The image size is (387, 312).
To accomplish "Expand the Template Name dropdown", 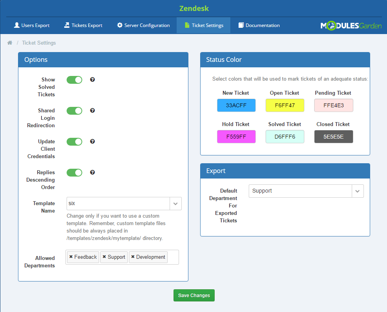I will (175, 204).
